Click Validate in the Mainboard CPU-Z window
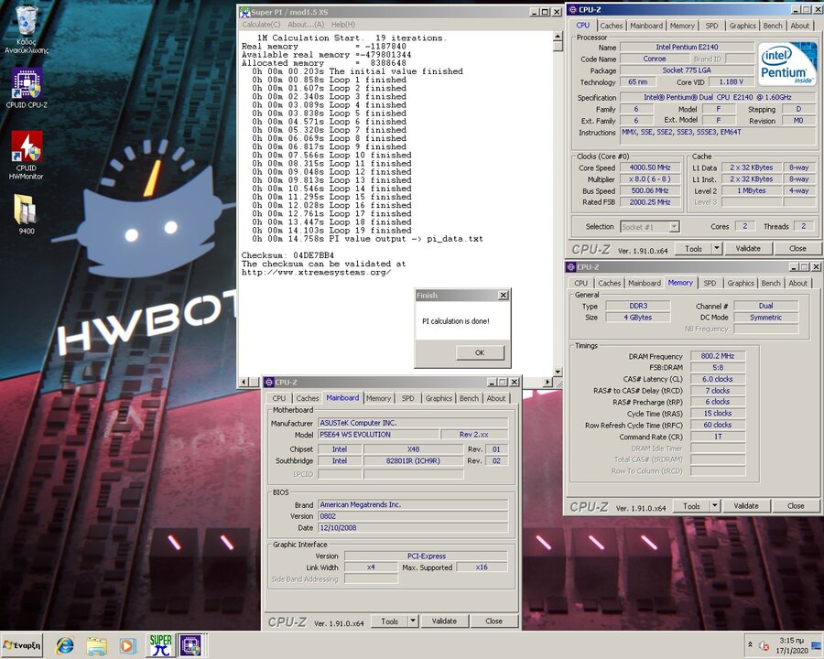 click(444, 621)
